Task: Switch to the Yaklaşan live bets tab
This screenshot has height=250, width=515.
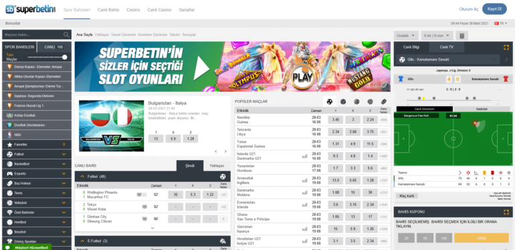Action: tap(217, 165)
